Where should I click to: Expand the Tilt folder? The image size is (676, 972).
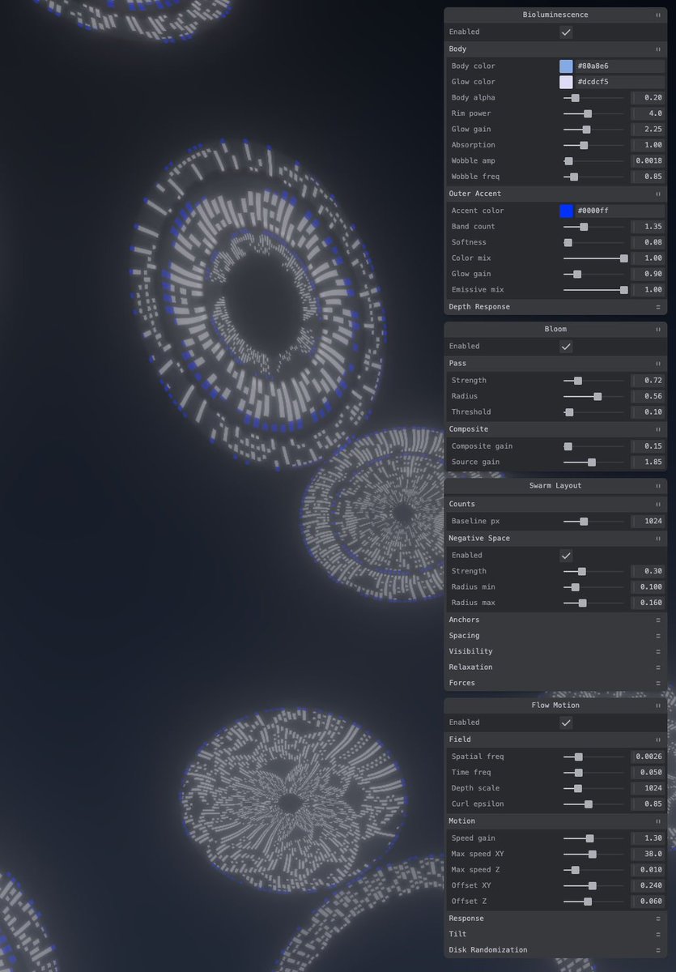point(555,934)
